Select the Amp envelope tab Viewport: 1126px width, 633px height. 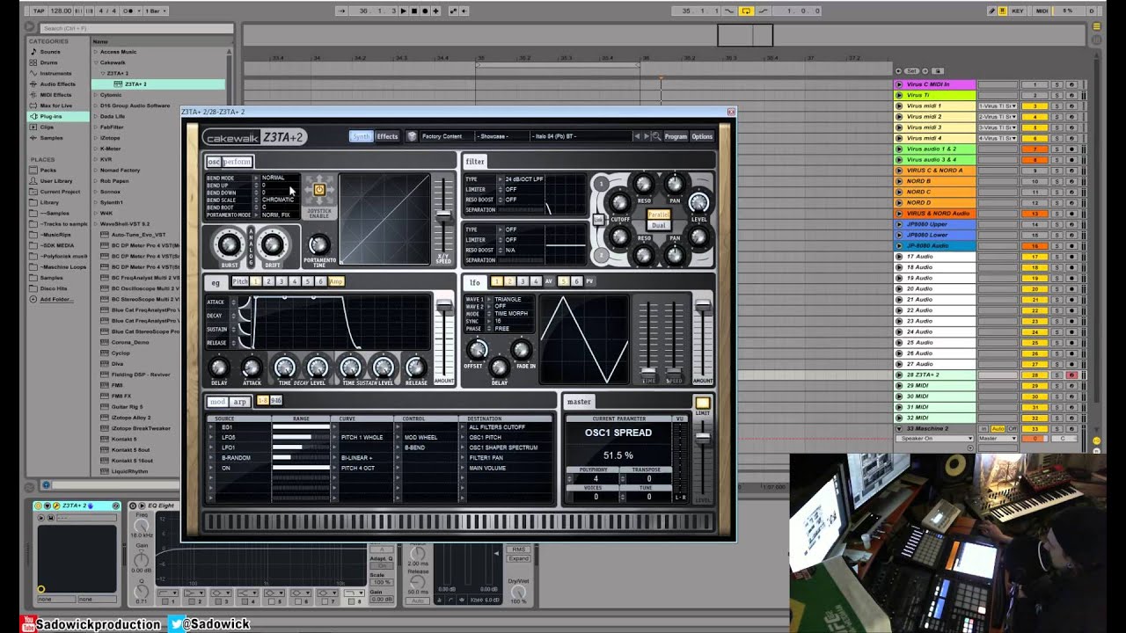[336, 281]
